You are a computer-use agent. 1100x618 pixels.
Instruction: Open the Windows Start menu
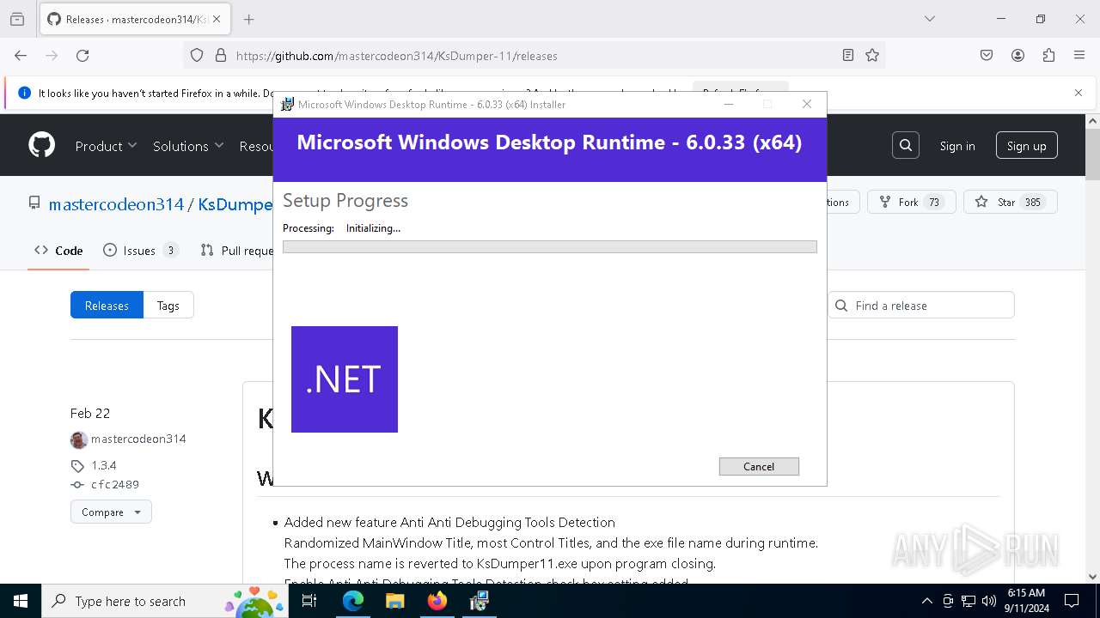[21, 601]
